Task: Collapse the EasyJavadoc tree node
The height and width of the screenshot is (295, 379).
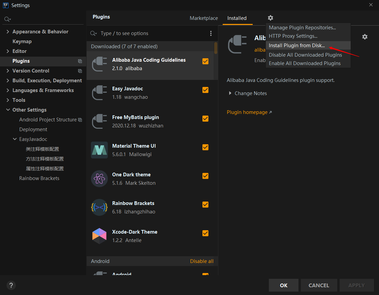Action: [15, 139]
